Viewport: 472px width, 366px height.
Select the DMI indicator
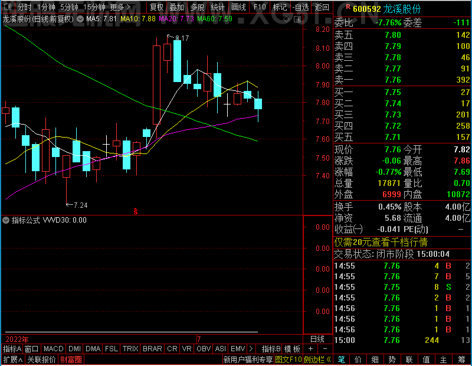[74, 349]
